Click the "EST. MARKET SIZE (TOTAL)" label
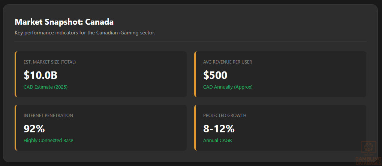 (x=49, y=62)
